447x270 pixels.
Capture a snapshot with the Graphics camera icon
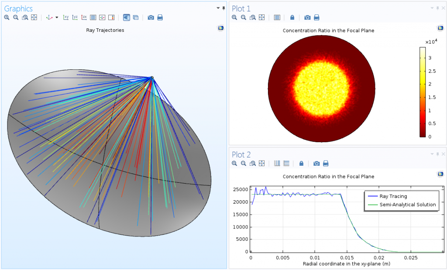[151, 17]
